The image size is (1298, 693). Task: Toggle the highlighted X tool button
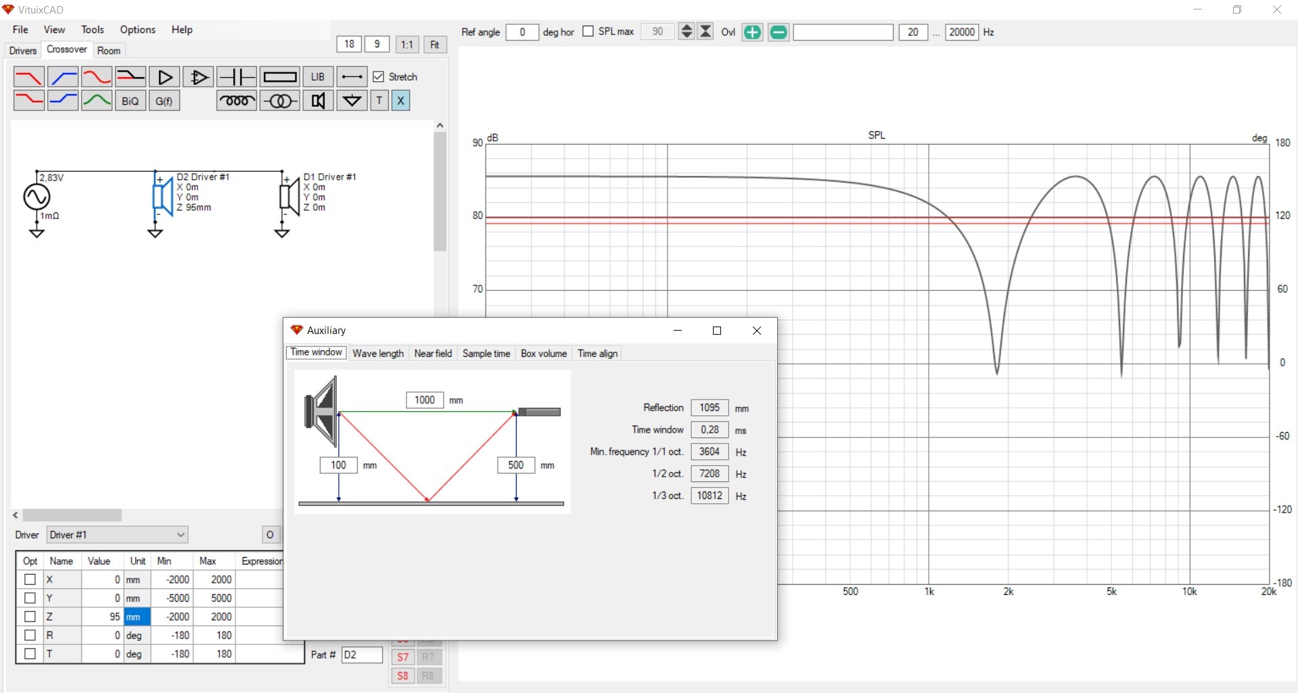point(400,101)
